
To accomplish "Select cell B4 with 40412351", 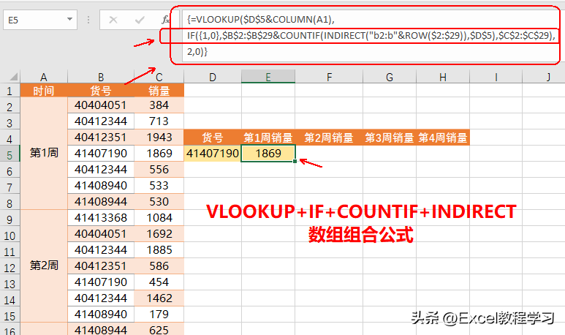I will point(101,137).
